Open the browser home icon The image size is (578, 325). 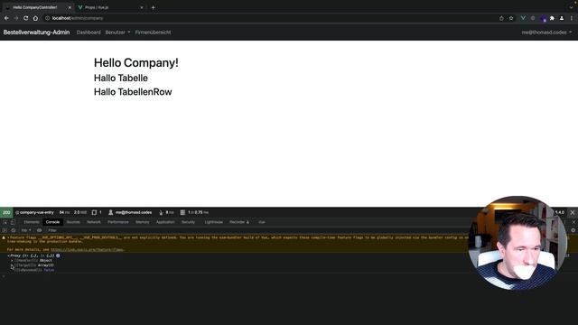click(35, 18)
